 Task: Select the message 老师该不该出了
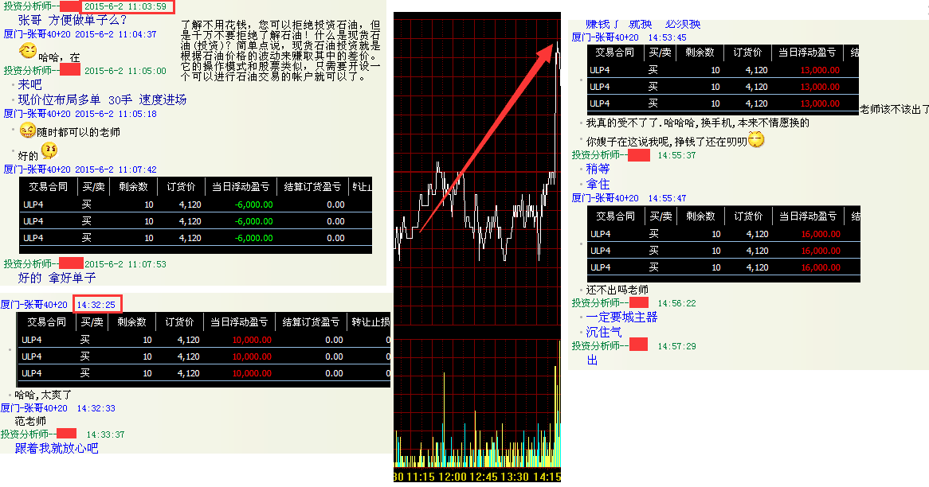click(x=894, y=110)
